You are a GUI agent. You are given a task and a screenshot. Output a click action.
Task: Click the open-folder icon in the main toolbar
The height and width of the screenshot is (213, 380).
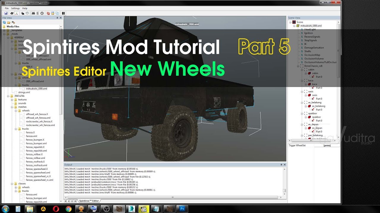(x=53, y=13)
